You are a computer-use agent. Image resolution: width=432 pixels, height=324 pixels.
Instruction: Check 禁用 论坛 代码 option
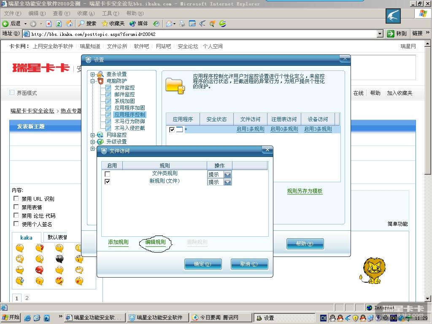16,215
